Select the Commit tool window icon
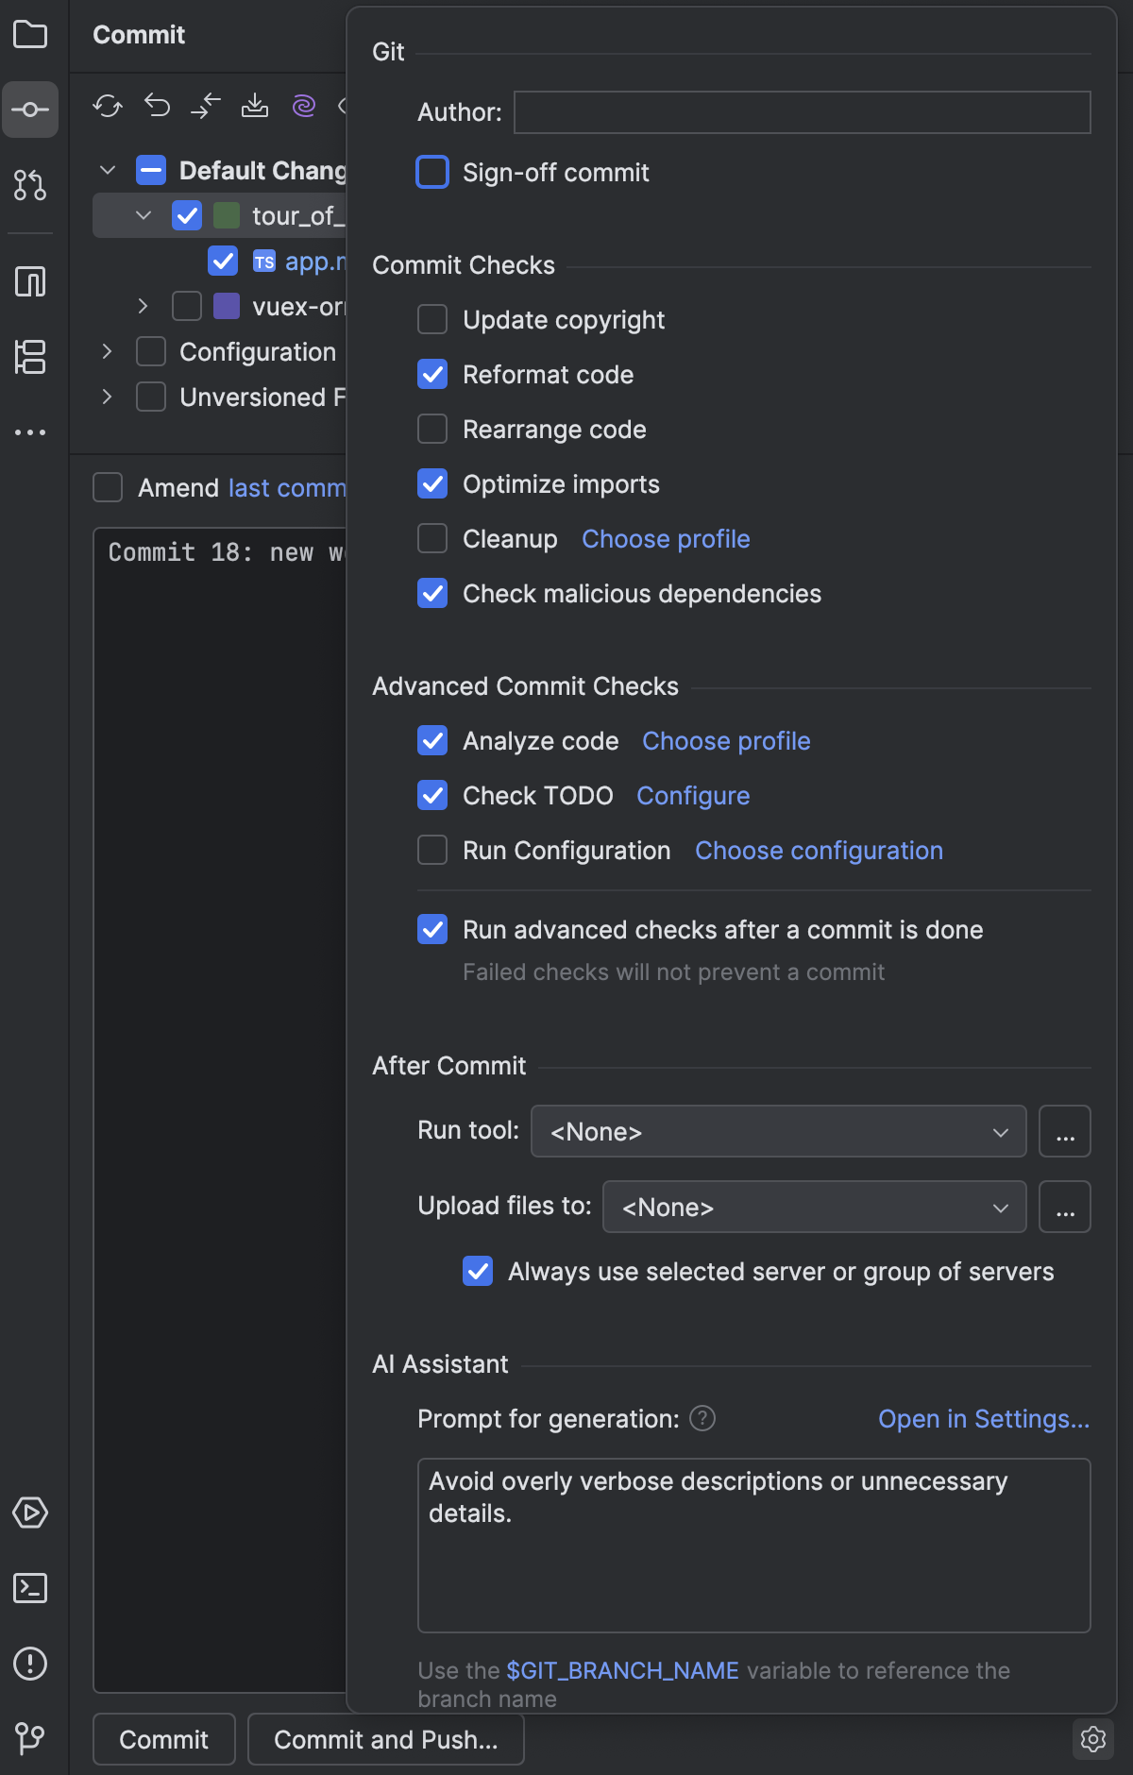 30,110
